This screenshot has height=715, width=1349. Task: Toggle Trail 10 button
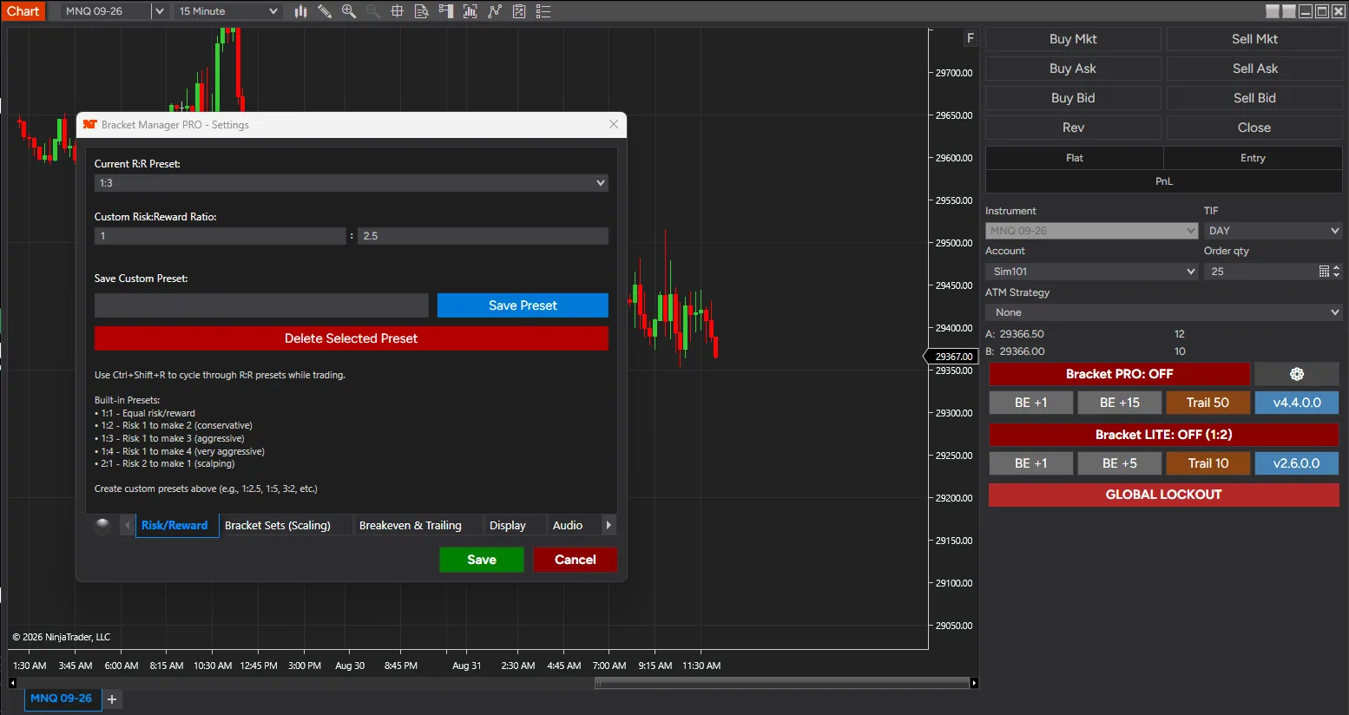[x=1208, y=463]
